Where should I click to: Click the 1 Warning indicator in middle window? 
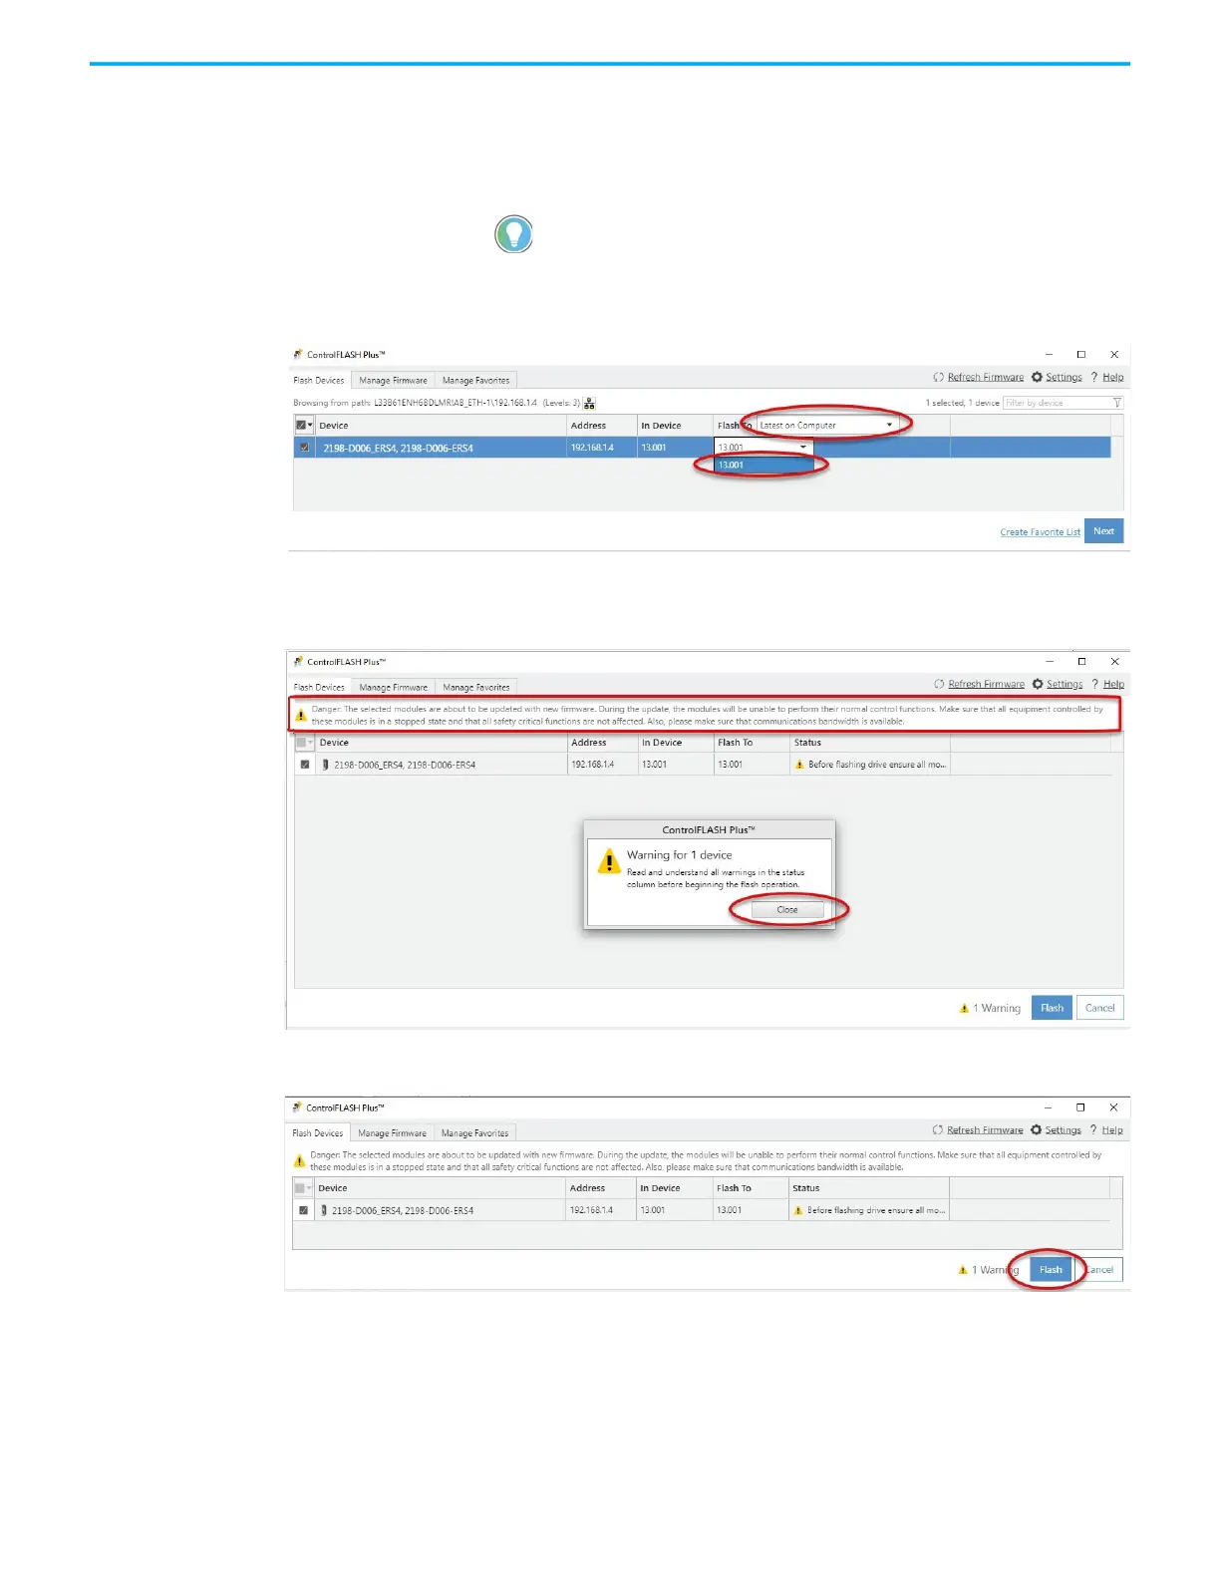click(x=990, y=1008)
